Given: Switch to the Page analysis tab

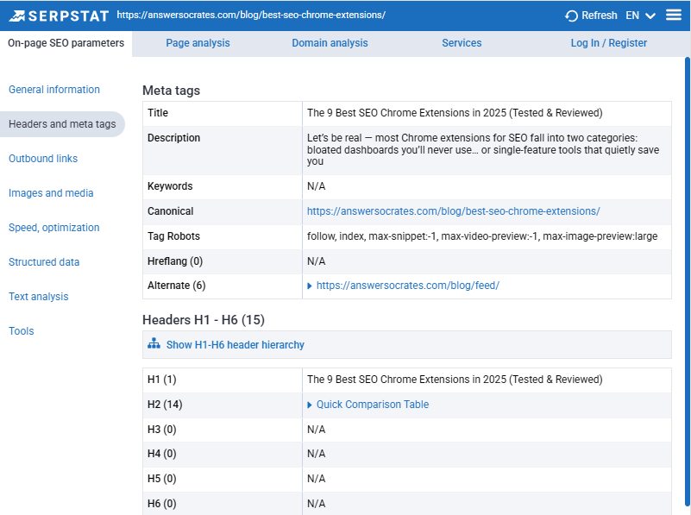Looking at the screenshot, I should (x=198, y=42).
